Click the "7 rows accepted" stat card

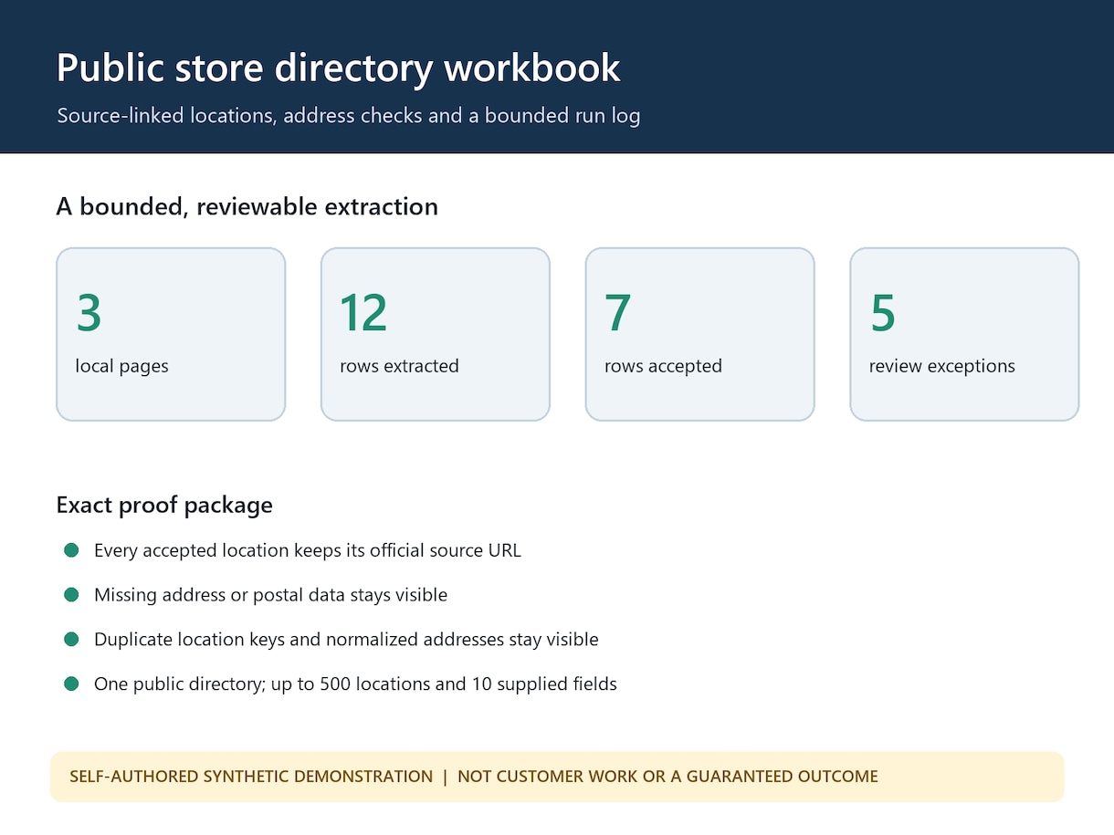699,334
